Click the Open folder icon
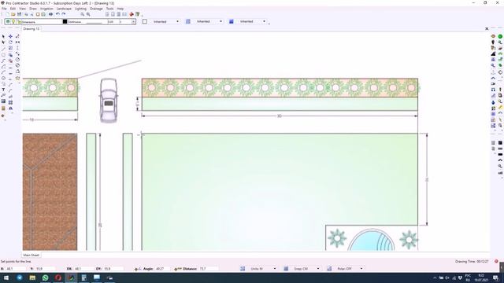The width and height of the screenshot is (504, 283). (x=13, y=14)
